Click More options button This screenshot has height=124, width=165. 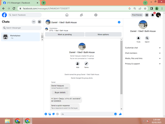coord(103,34)
